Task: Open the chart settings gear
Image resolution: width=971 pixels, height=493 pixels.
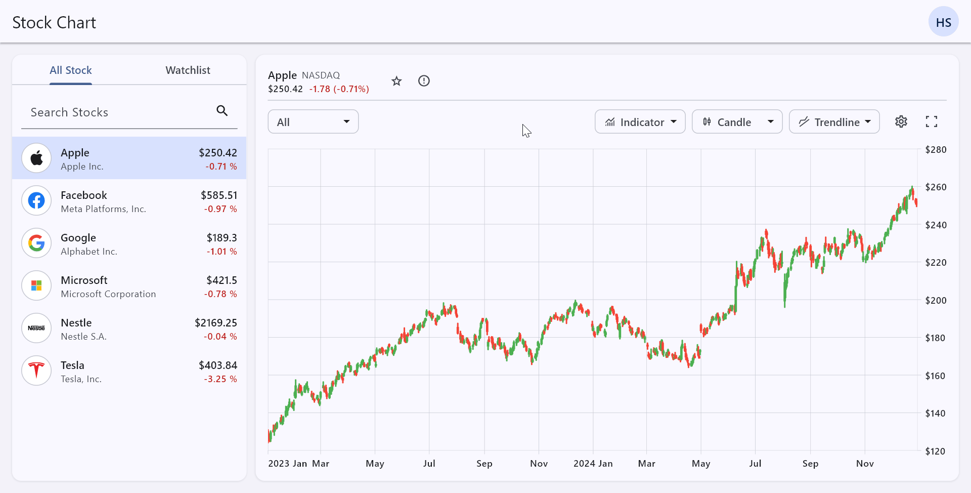Action: [x=902, y=121]
